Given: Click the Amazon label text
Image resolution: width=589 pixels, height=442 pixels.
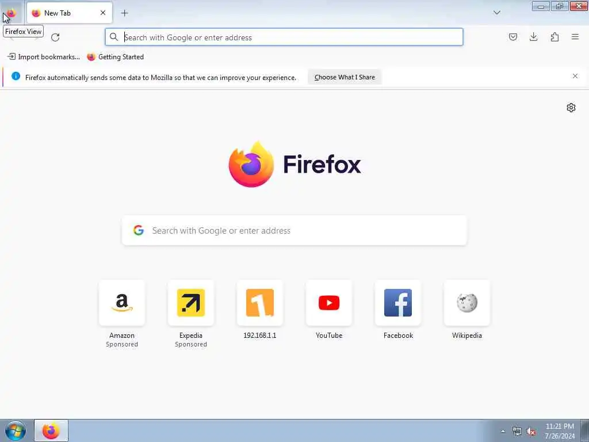Looking at the screenshot, I should pyautogui.click(x=122, y=336).
